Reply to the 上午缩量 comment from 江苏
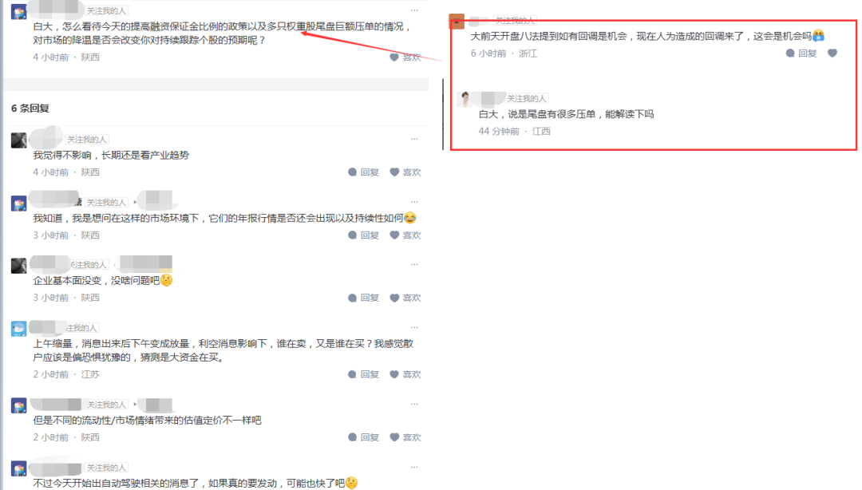862x490 pixels. [x=363, y=374]
